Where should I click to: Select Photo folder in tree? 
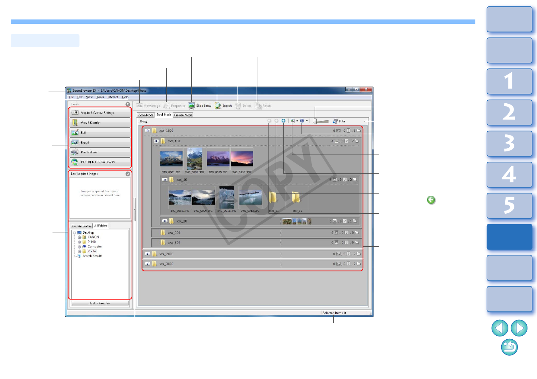point(91,251)
